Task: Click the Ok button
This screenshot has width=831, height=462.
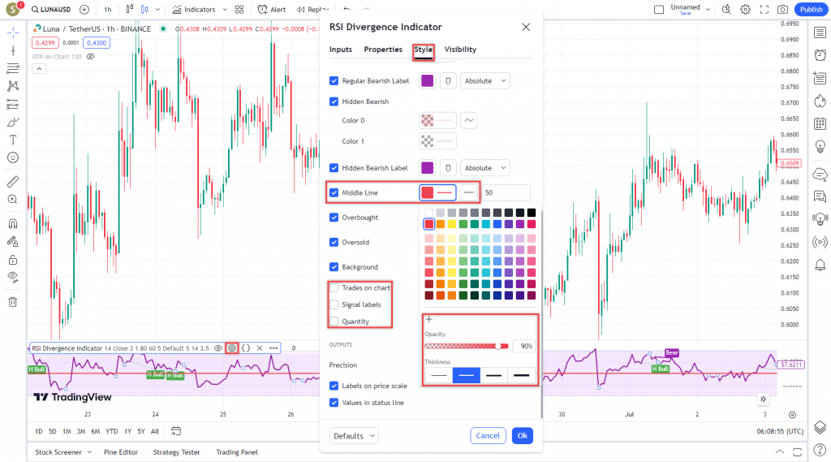Action: [x=522, y=435]
